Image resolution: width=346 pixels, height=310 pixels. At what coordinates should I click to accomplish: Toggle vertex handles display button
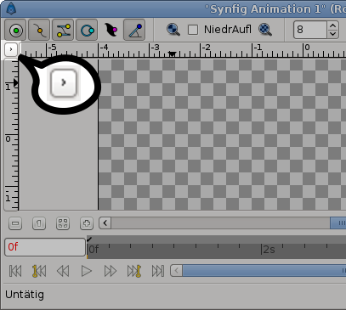click(x=39, y=30)
